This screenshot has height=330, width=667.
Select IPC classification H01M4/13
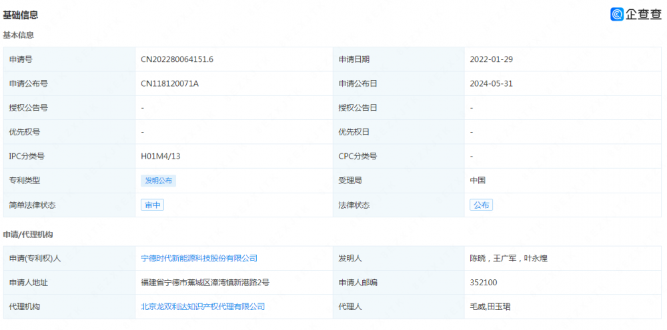[161, 157]
